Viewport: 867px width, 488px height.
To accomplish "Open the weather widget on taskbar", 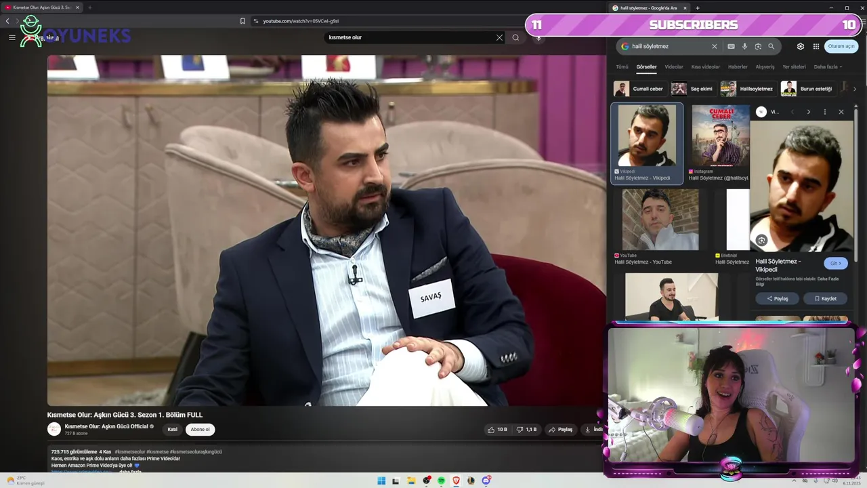I will [26, 481].
